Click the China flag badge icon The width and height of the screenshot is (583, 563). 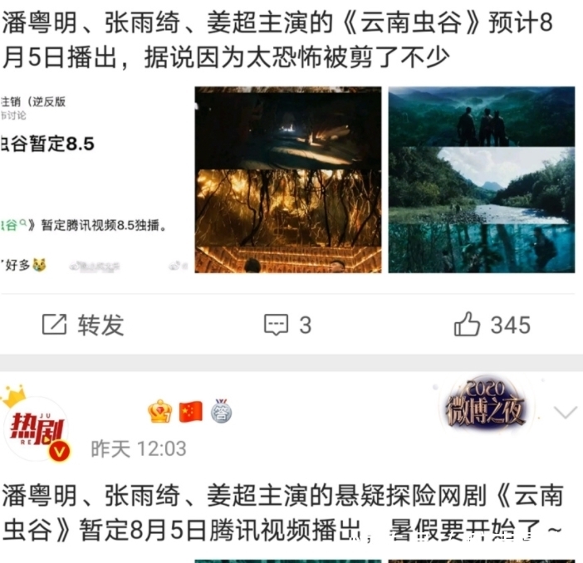[x=191, y=412]
